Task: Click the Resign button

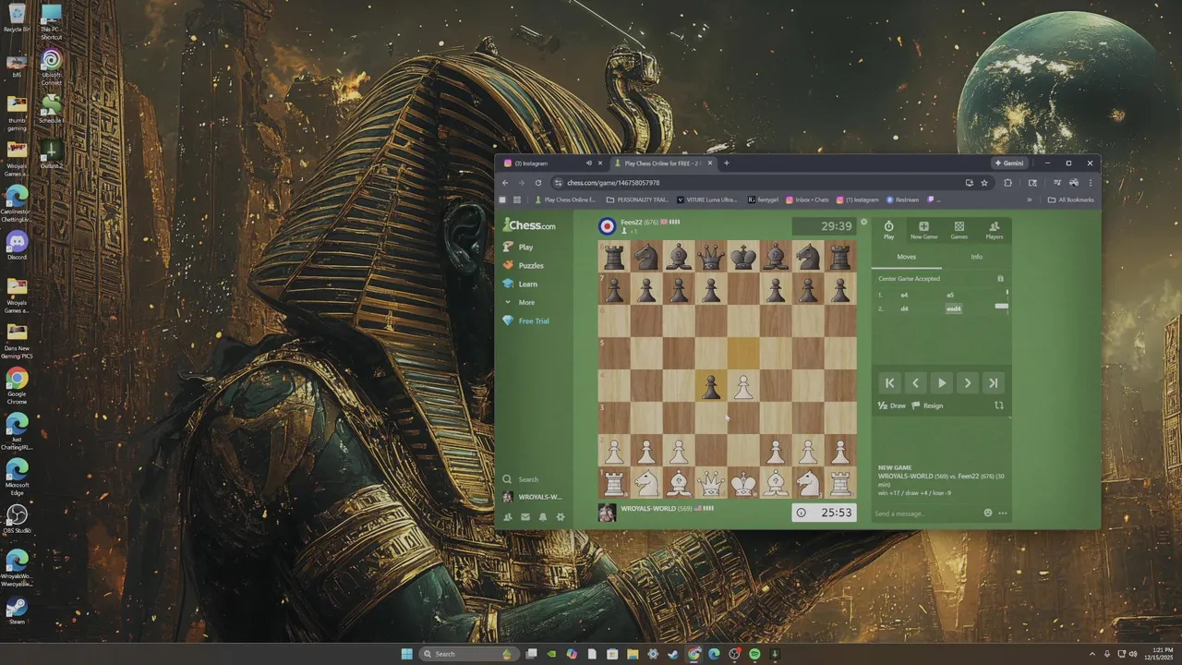Action: [x=928, y=405]
